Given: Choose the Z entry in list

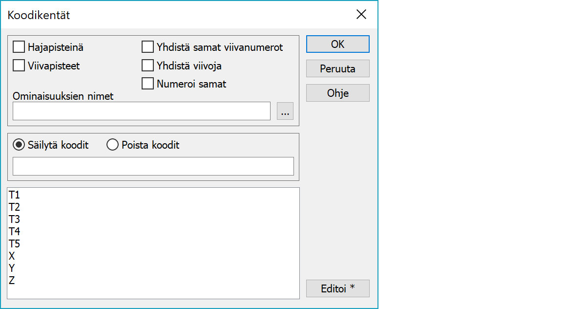Looking at the screenshot, I should tap(12, 280).
